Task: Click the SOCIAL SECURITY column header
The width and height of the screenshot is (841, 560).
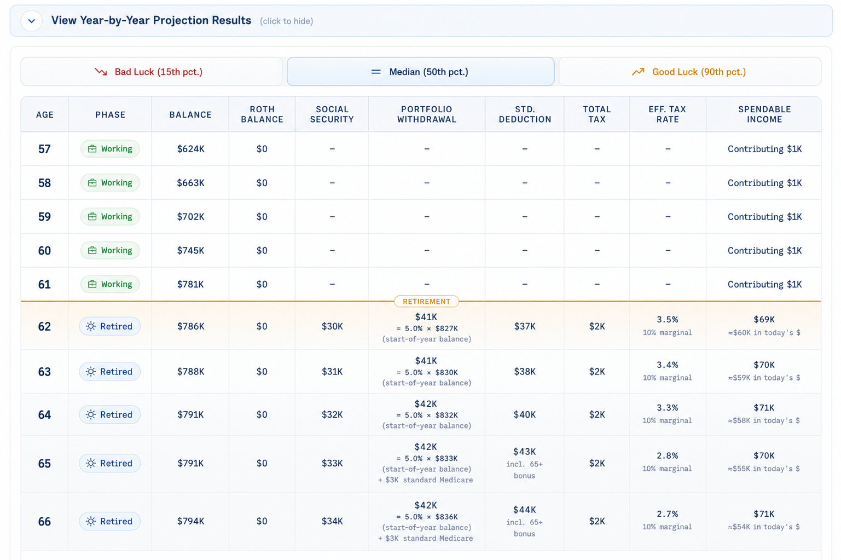Action: pyautogui.click(x=332, y=114)
